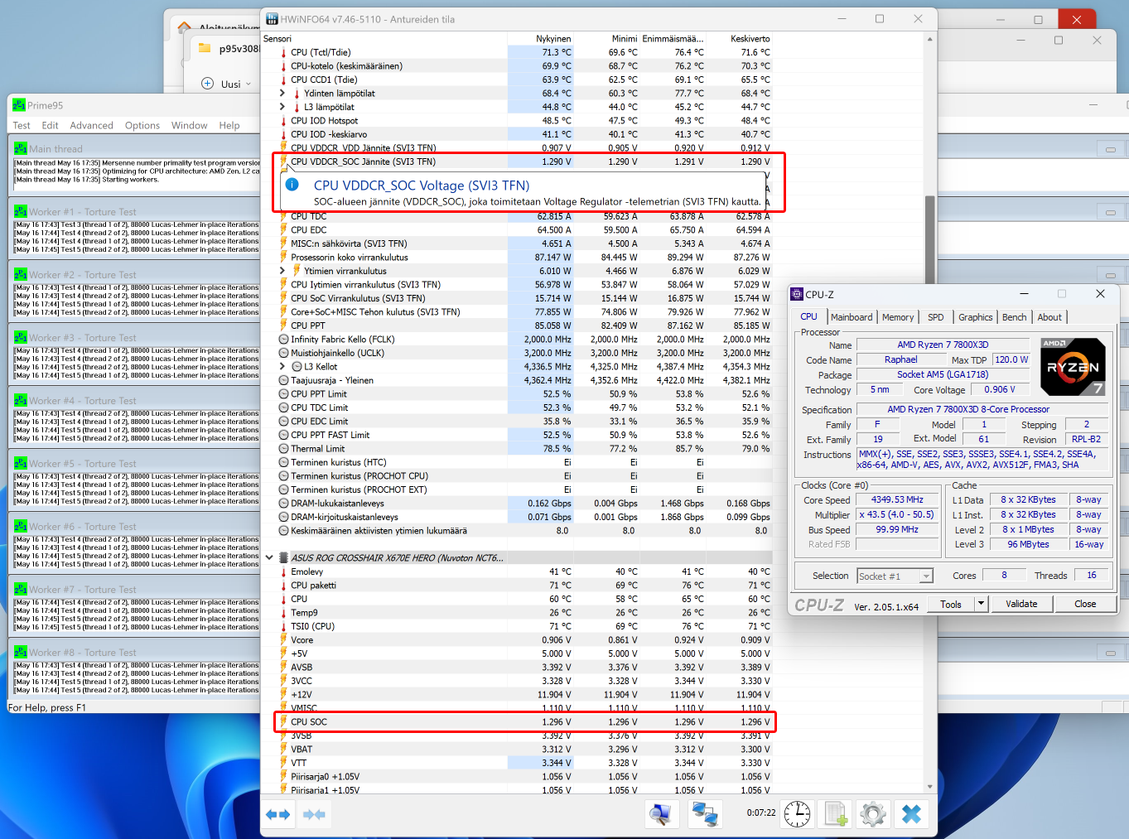
Task: Start logging with the sheet-plus icon in HWiNFO
Action: click(x=836, y=814)
